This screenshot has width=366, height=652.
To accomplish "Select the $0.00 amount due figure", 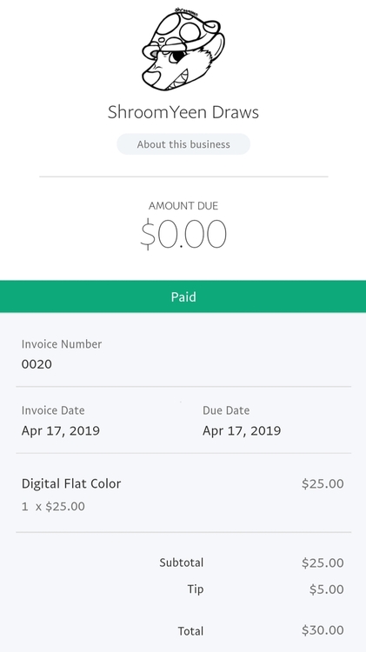I will tap(183, 235).
